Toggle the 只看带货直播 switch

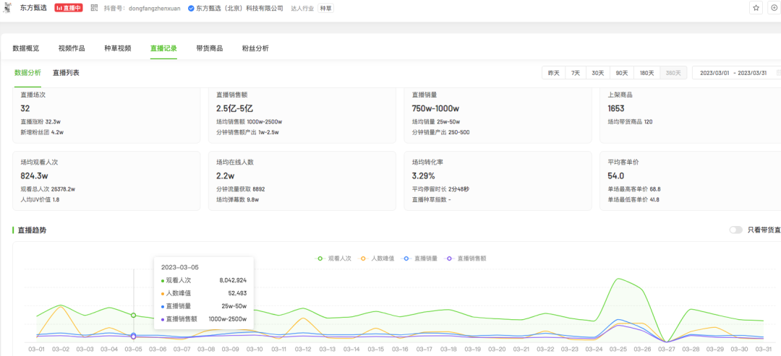(735, 230)
